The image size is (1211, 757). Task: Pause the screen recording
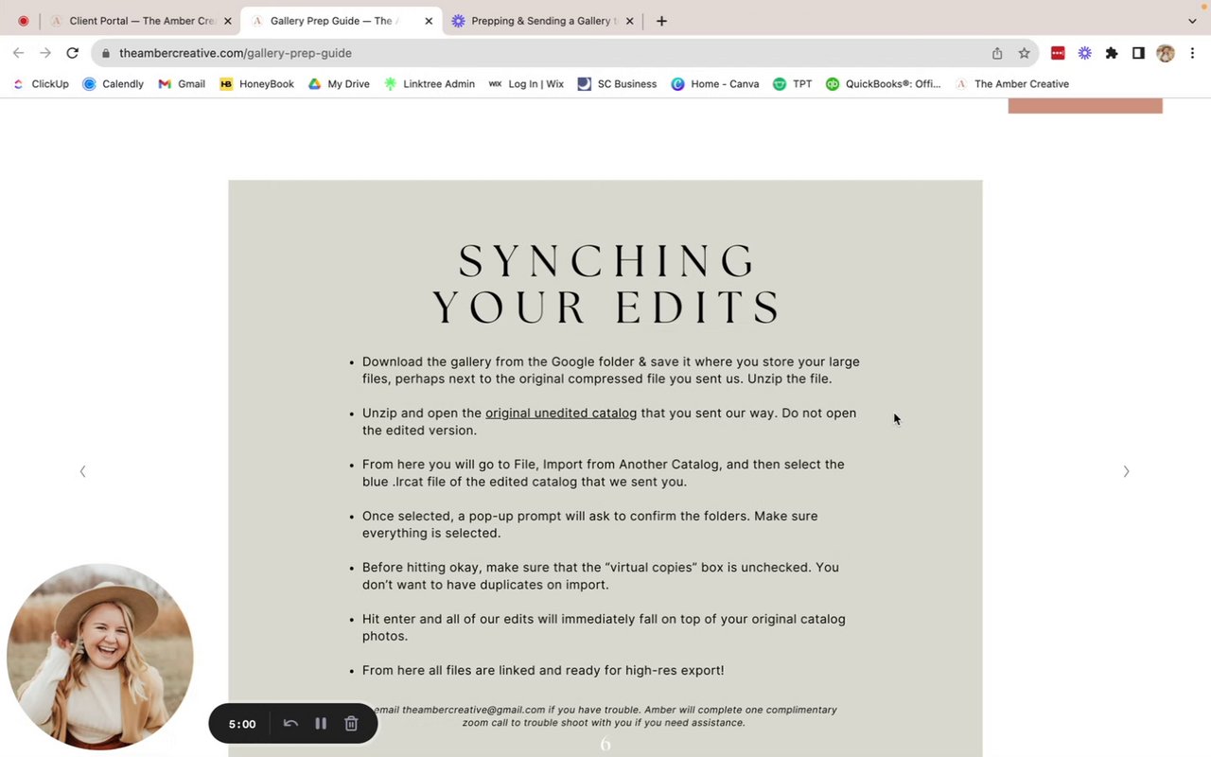coord(321,724)
